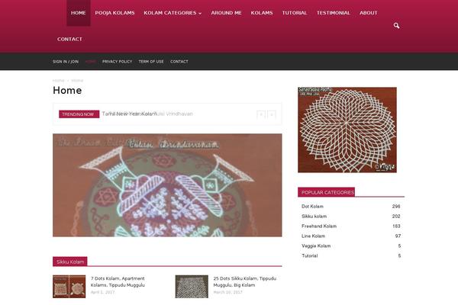The height and width of the screenshot is (305, 458).
Task: Open 25 Dots Sikku Kolam thumbnail
Action: point(192,287)
